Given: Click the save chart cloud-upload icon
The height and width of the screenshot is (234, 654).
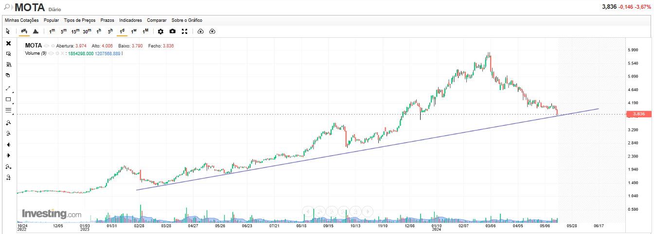Looking at the screenshot, I should click(212, 31).
